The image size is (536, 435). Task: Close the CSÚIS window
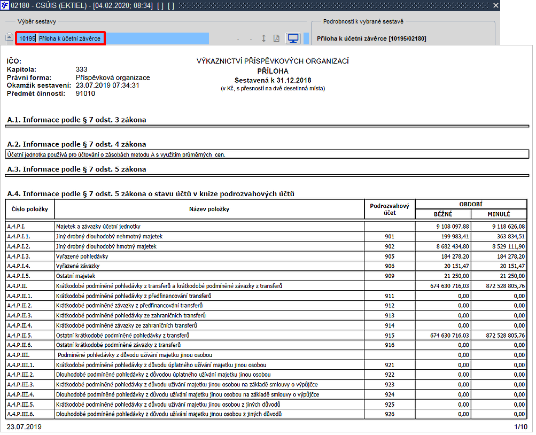(495, 5)
